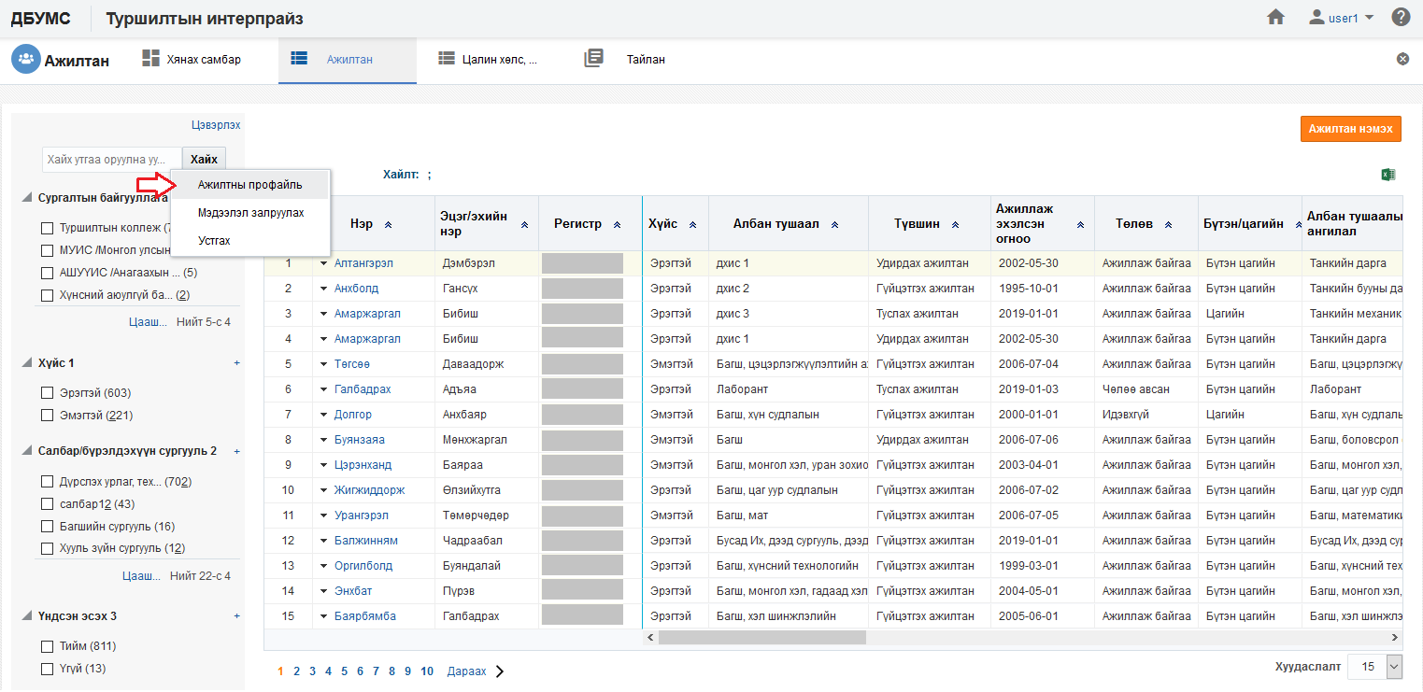Close the tab bar with the X icon

[1402, 59]
